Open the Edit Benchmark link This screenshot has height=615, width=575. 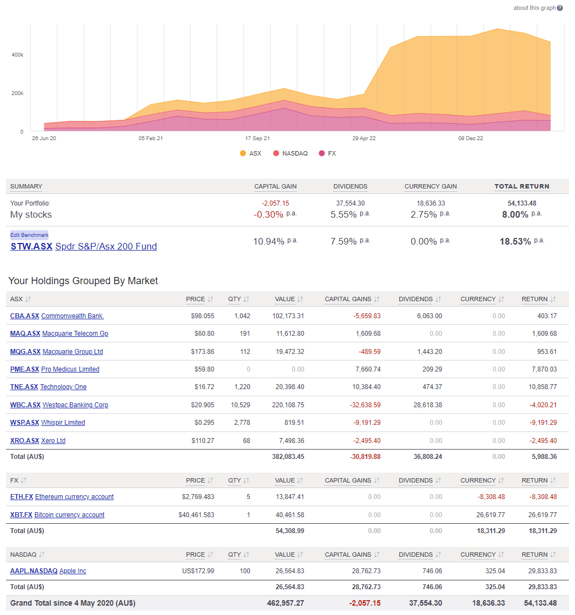29,235
